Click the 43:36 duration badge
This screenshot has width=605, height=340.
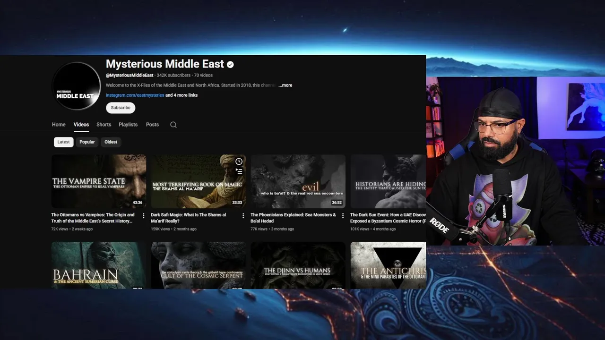(x=138, y=203)
